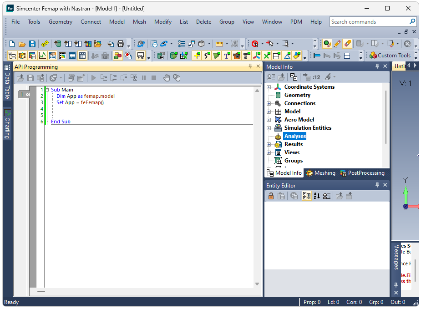Image resolution: width=421 pixels, height=309 pixels.
Task: Click the Print icon in the main toolbar
Action: point(121,44)
